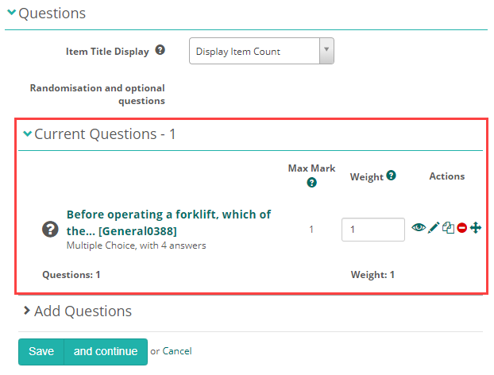Click the 'and continue' button
494x375 pixels.
(105, 351)
